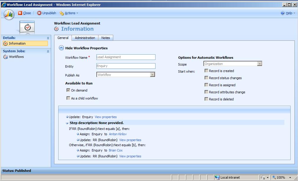This screenshot has height=181, width=298.
Task: Click the red Close icon in toolbar
Action: (x=20, y=13)
